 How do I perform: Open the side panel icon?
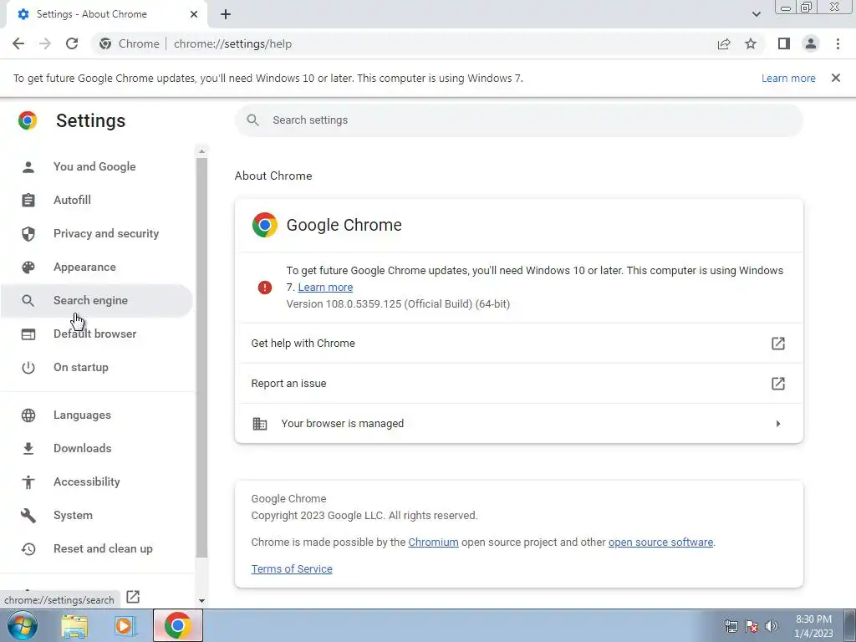click(x=784, y=43)
